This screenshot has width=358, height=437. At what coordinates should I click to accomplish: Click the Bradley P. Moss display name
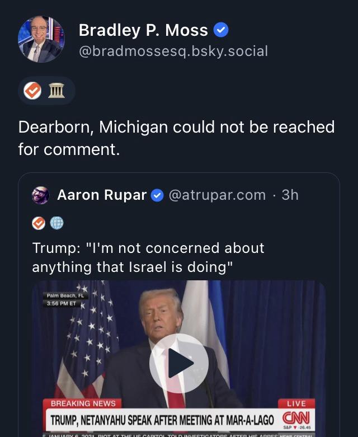143,30
